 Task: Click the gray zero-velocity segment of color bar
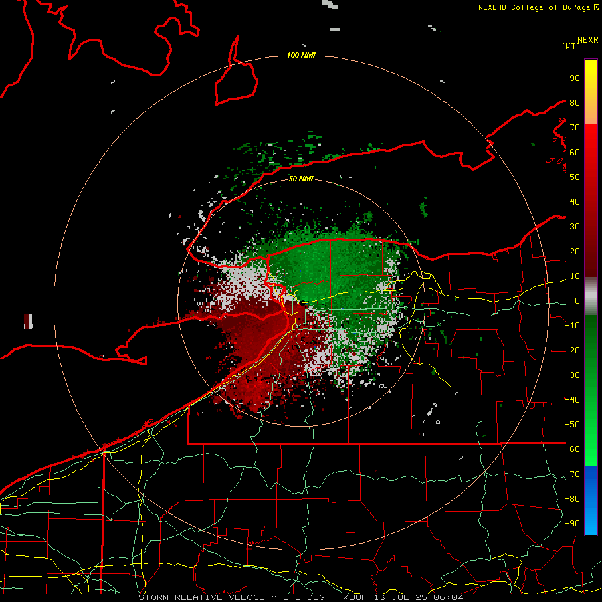pos(591,296)
